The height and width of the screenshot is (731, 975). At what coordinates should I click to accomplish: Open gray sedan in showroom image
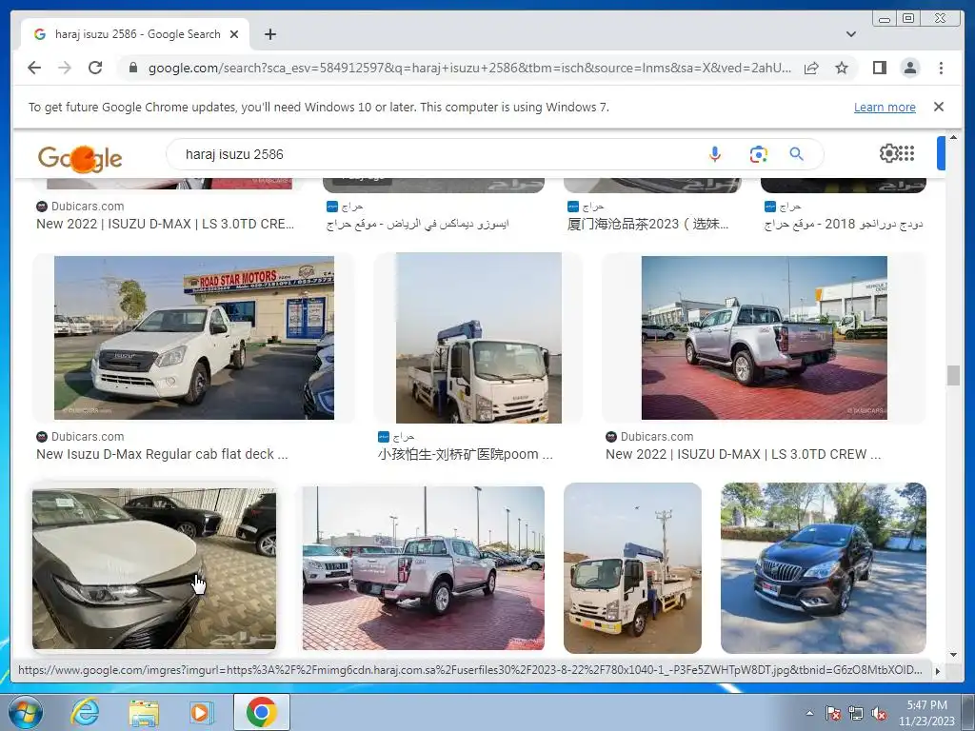point(154,568)
